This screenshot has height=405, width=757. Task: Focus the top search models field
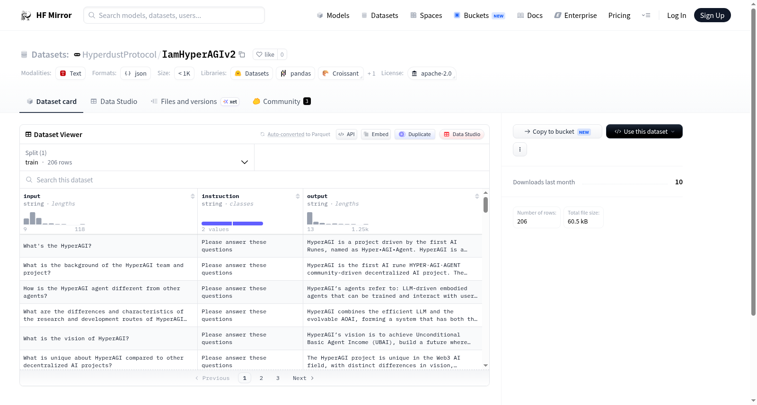tap(174, 15)
